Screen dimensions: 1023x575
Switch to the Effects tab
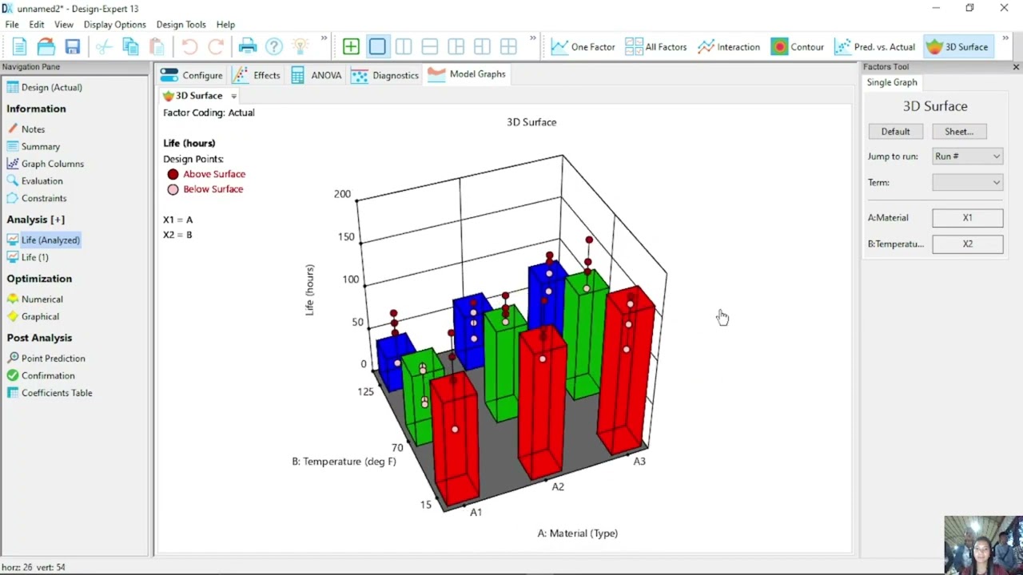point(257,75)
